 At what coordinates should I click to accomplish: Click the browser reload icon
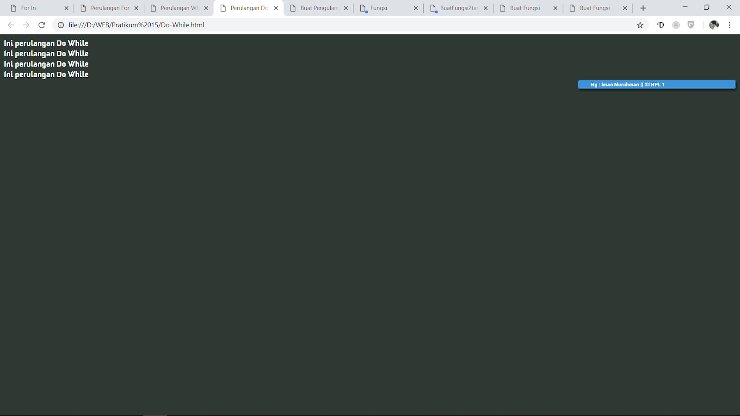pos(42,25)
